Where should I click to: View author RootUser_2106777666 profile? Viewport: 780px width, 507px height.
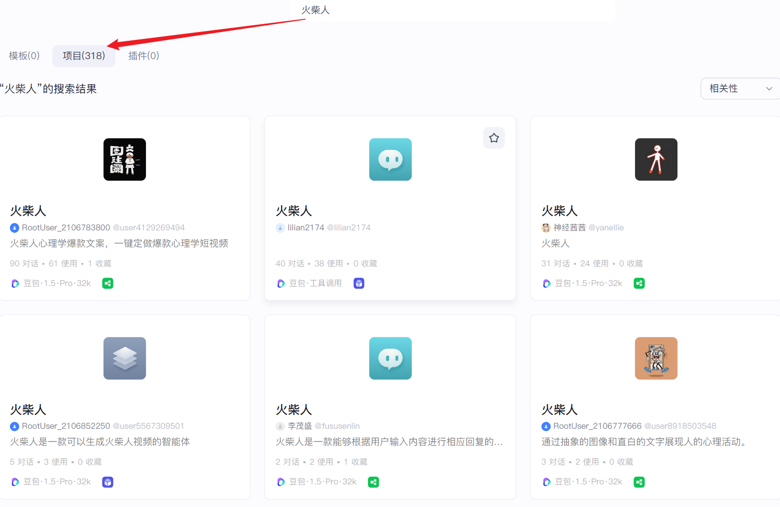point(598,426)
